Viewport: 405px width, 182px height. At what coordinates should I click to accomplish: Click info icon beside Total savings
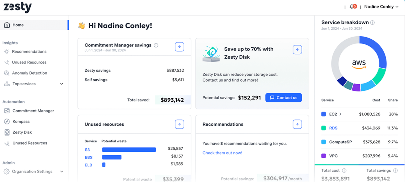[x=396, y=171]
